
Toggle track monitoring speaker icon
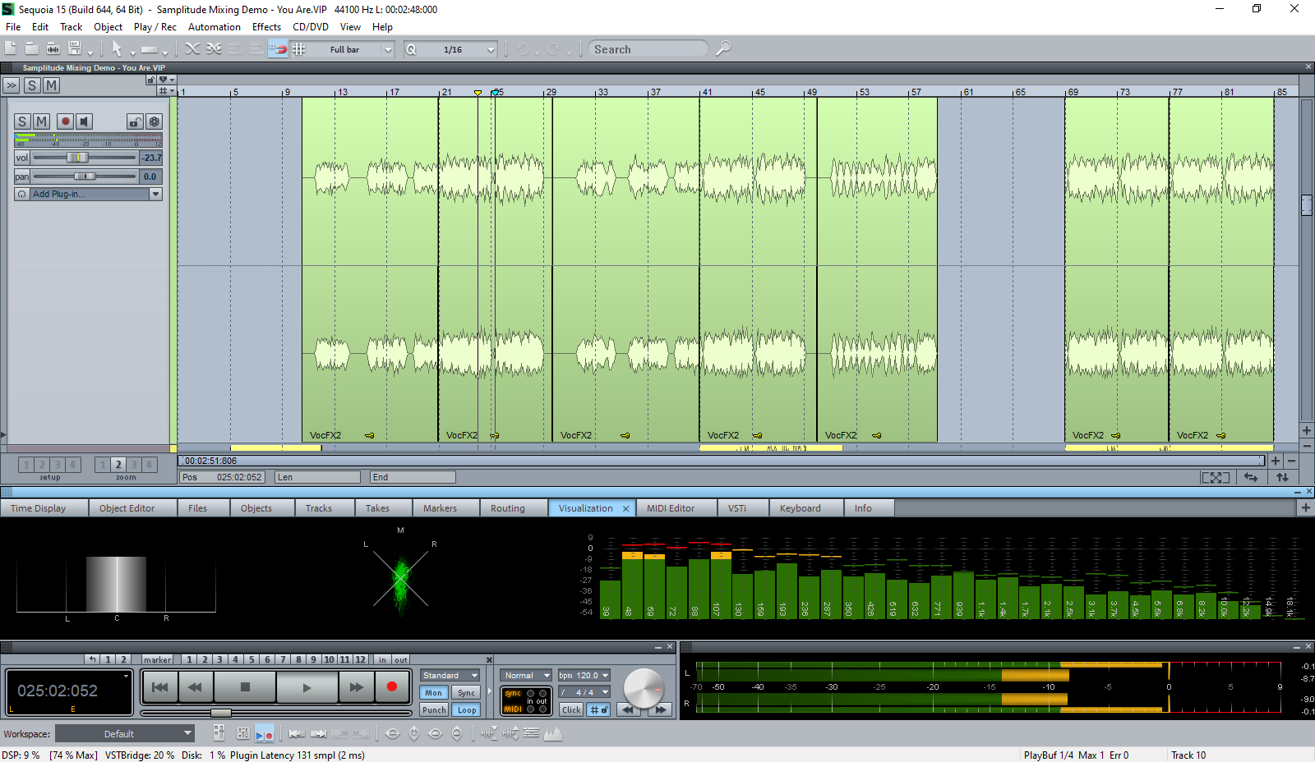[x=84, y=122]
